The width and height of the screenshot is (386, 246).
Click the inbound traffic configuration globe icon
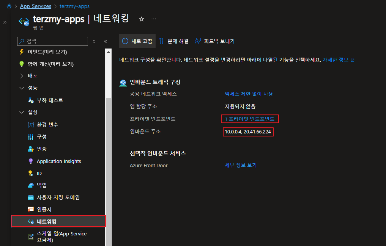pyautogui.click(x=123, y=83)
